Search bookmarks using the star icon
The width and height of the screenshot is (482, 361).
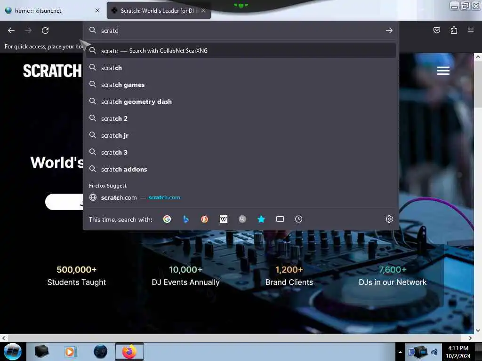(x=261, y=219)
